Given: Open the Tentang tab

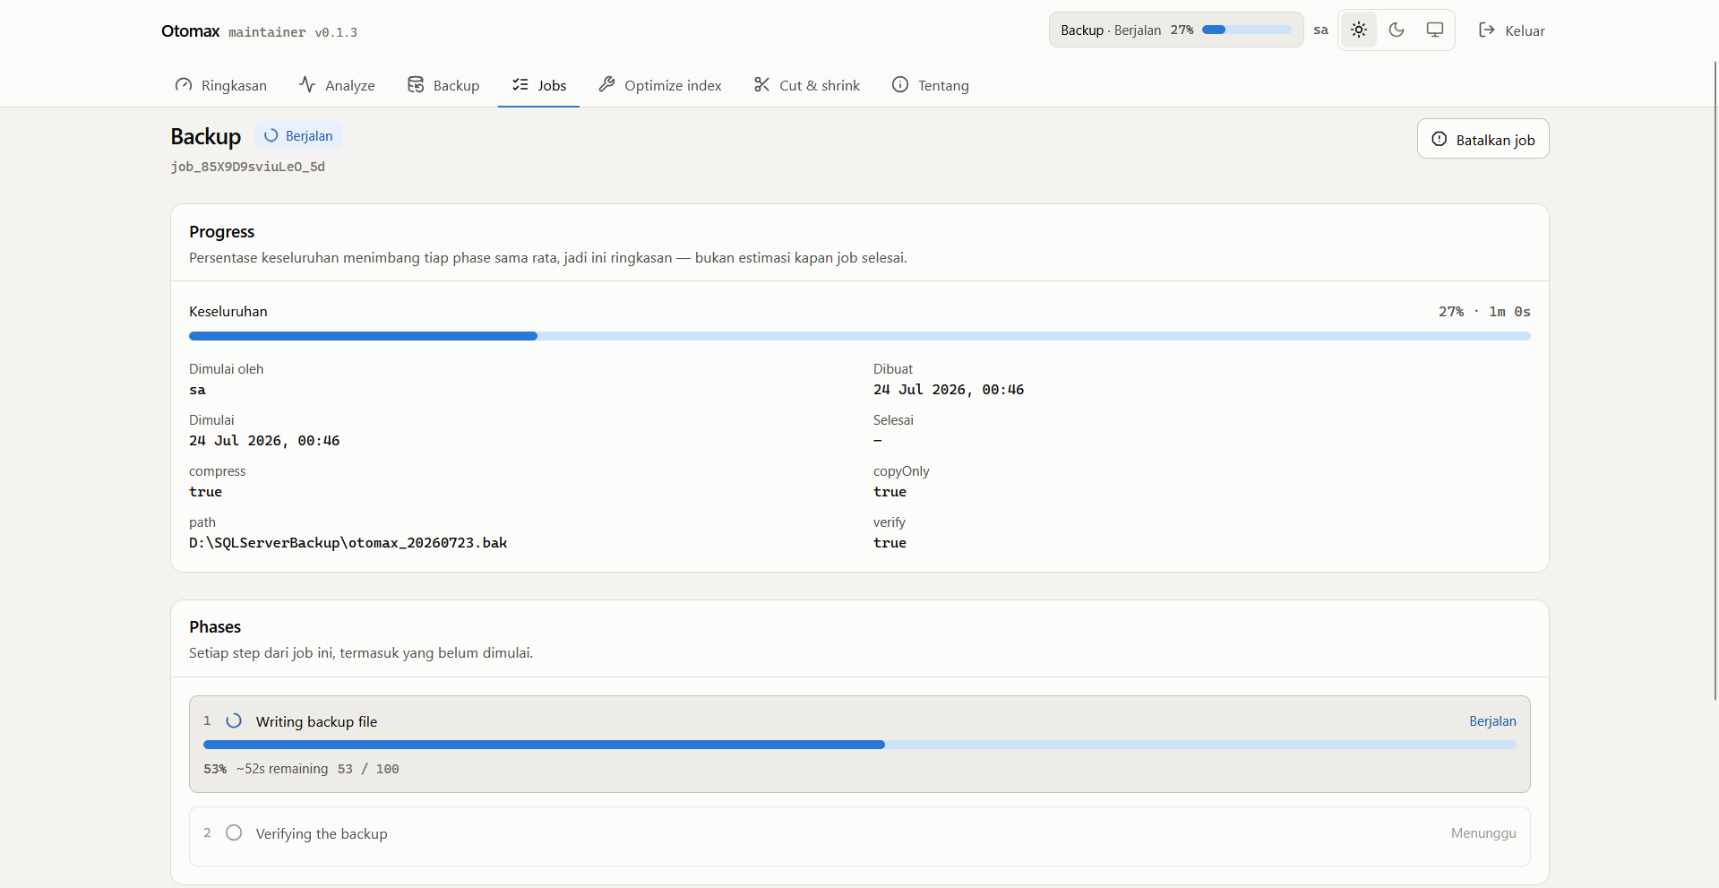Looking at the screenshot, I should click(x=931, y=85).
